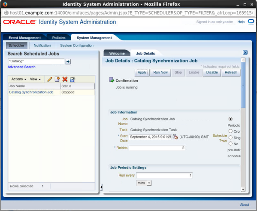Click the Disable button
This screenshot has height=211, width=257.
tap(212, 73)
